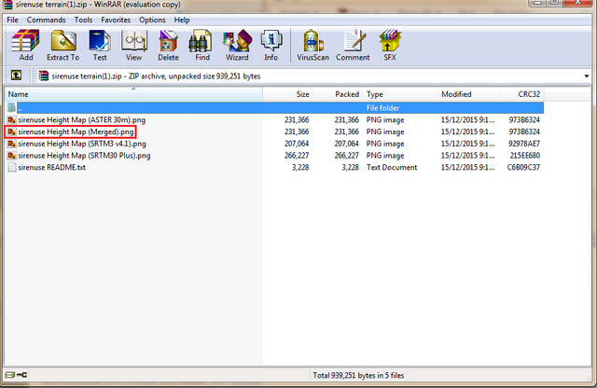Image resolution: width=597 pixels, height=388 pixels.
Task: Expand the address bar dropdown arrow
Action: tap(587, 76)
